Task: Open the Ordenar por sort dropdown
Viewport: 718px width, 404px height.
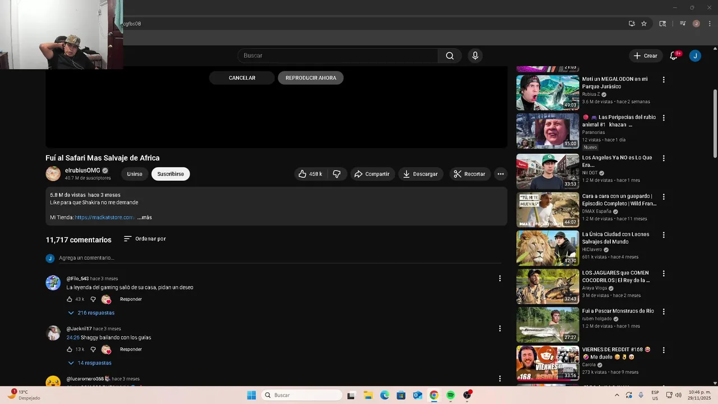Action: [145, 238]
